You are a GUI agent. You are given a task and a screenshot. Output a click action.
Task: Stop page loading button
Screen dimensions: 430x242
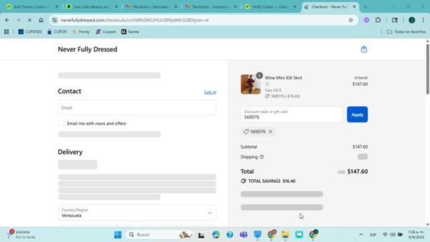tap(30, 20)
